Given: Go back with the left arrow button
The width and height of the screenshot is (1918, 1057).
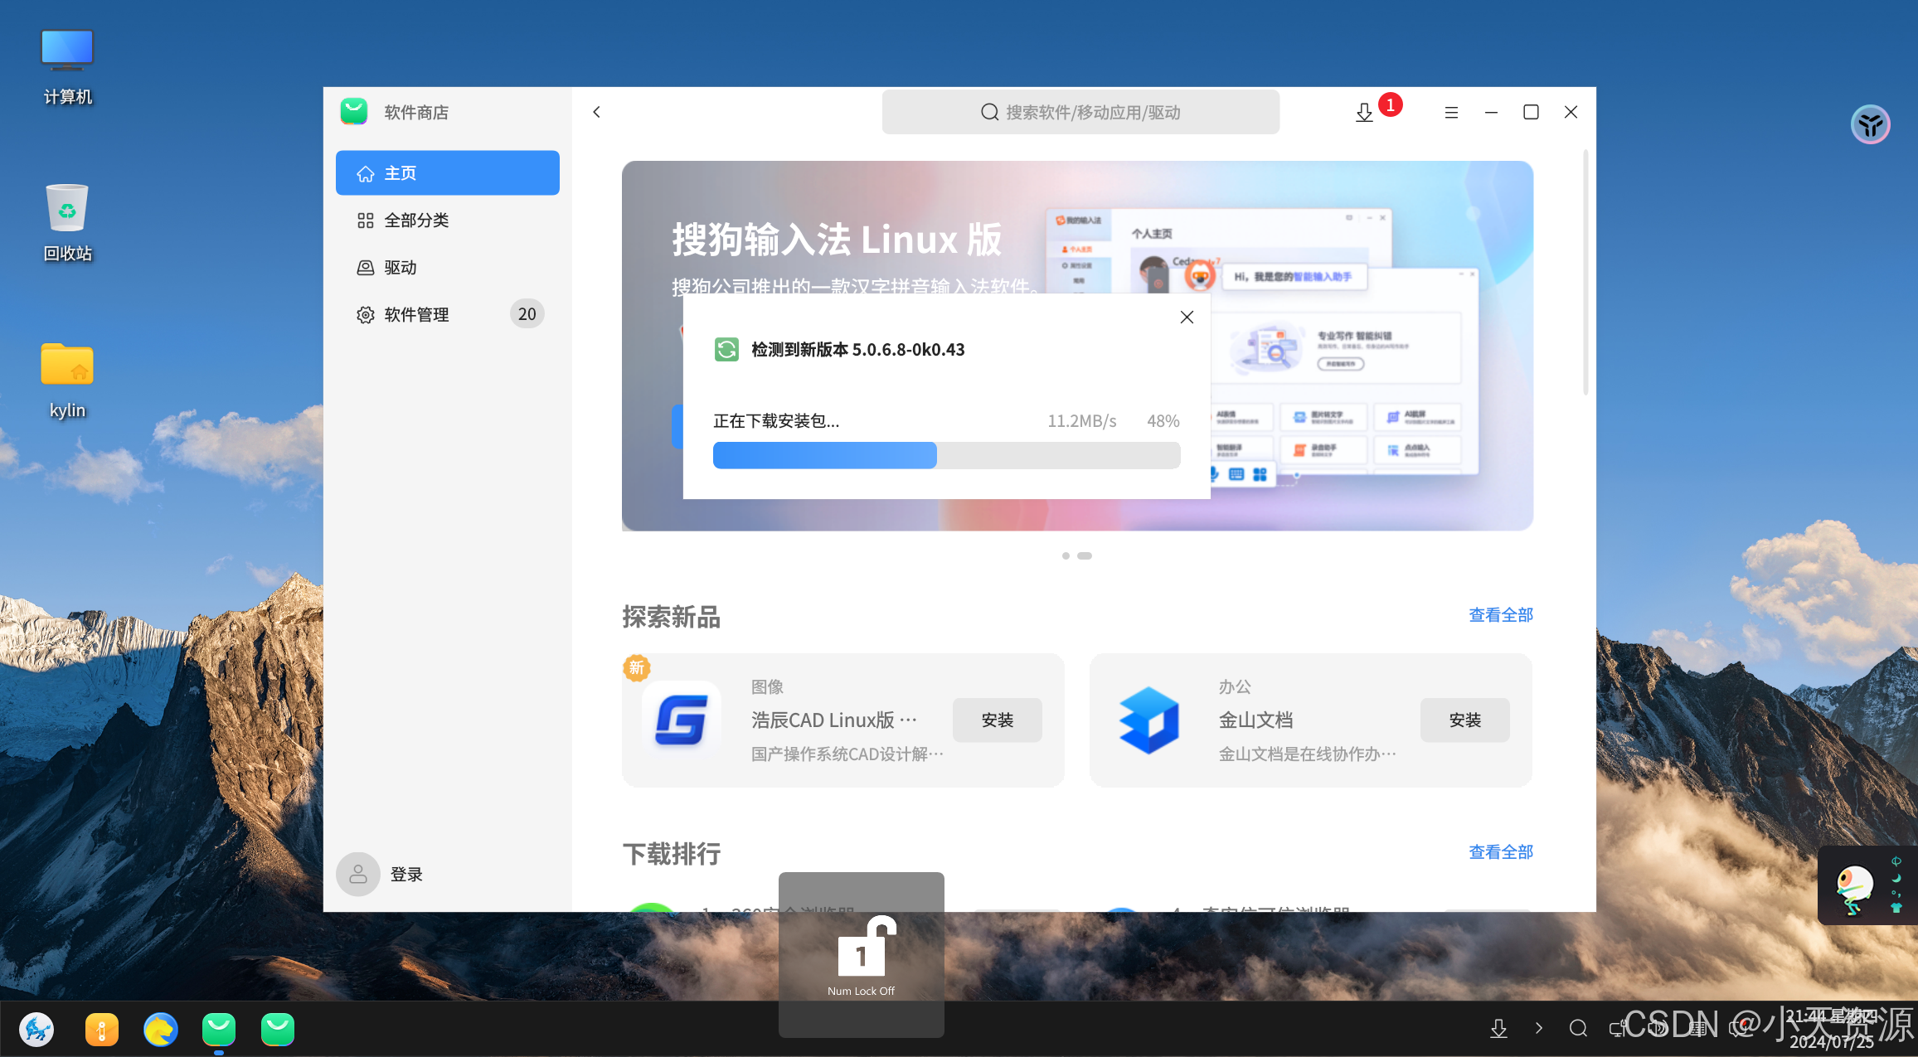Looking at the screenshot, I should click(596, 112).
